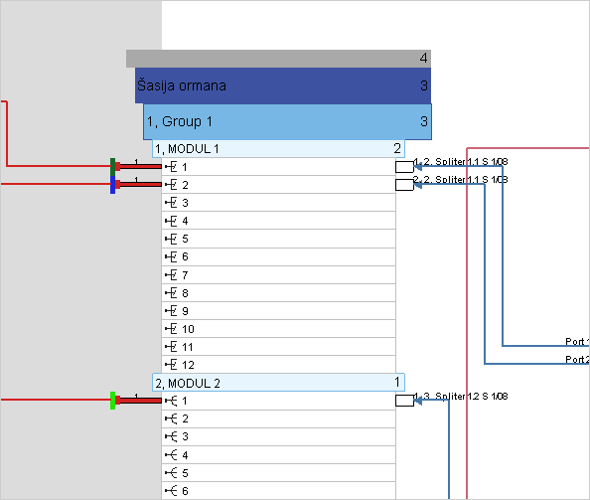Viewport: 590px width, 500px height.
Task: Click the Port 2 label on the right
Action: tap(577, 360)
